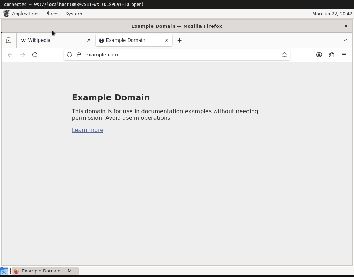This screenshot has width=354, height=277.
Task: Open tracking protection shield icon
Action: pos(69,55)
